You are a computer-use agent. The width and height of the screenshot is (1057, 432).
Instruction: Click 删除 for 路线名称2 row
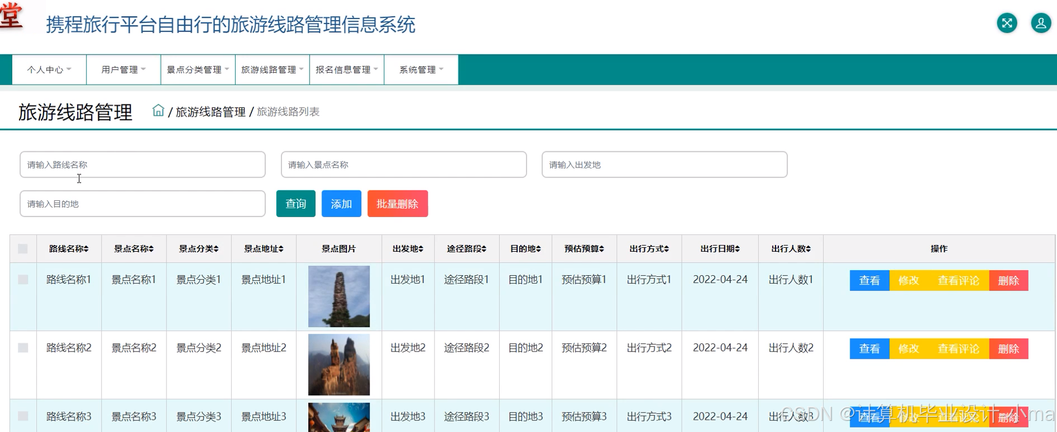coord(1009,349)
